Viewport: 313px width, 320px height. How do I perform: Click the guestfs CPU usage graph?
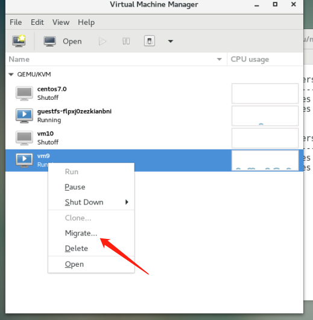(x=265, y=116)
